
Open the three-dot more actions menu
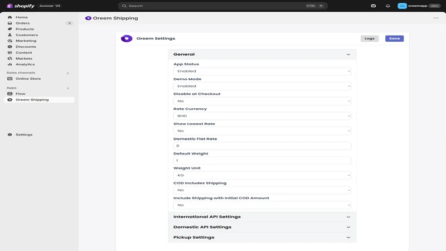(436, 18)
